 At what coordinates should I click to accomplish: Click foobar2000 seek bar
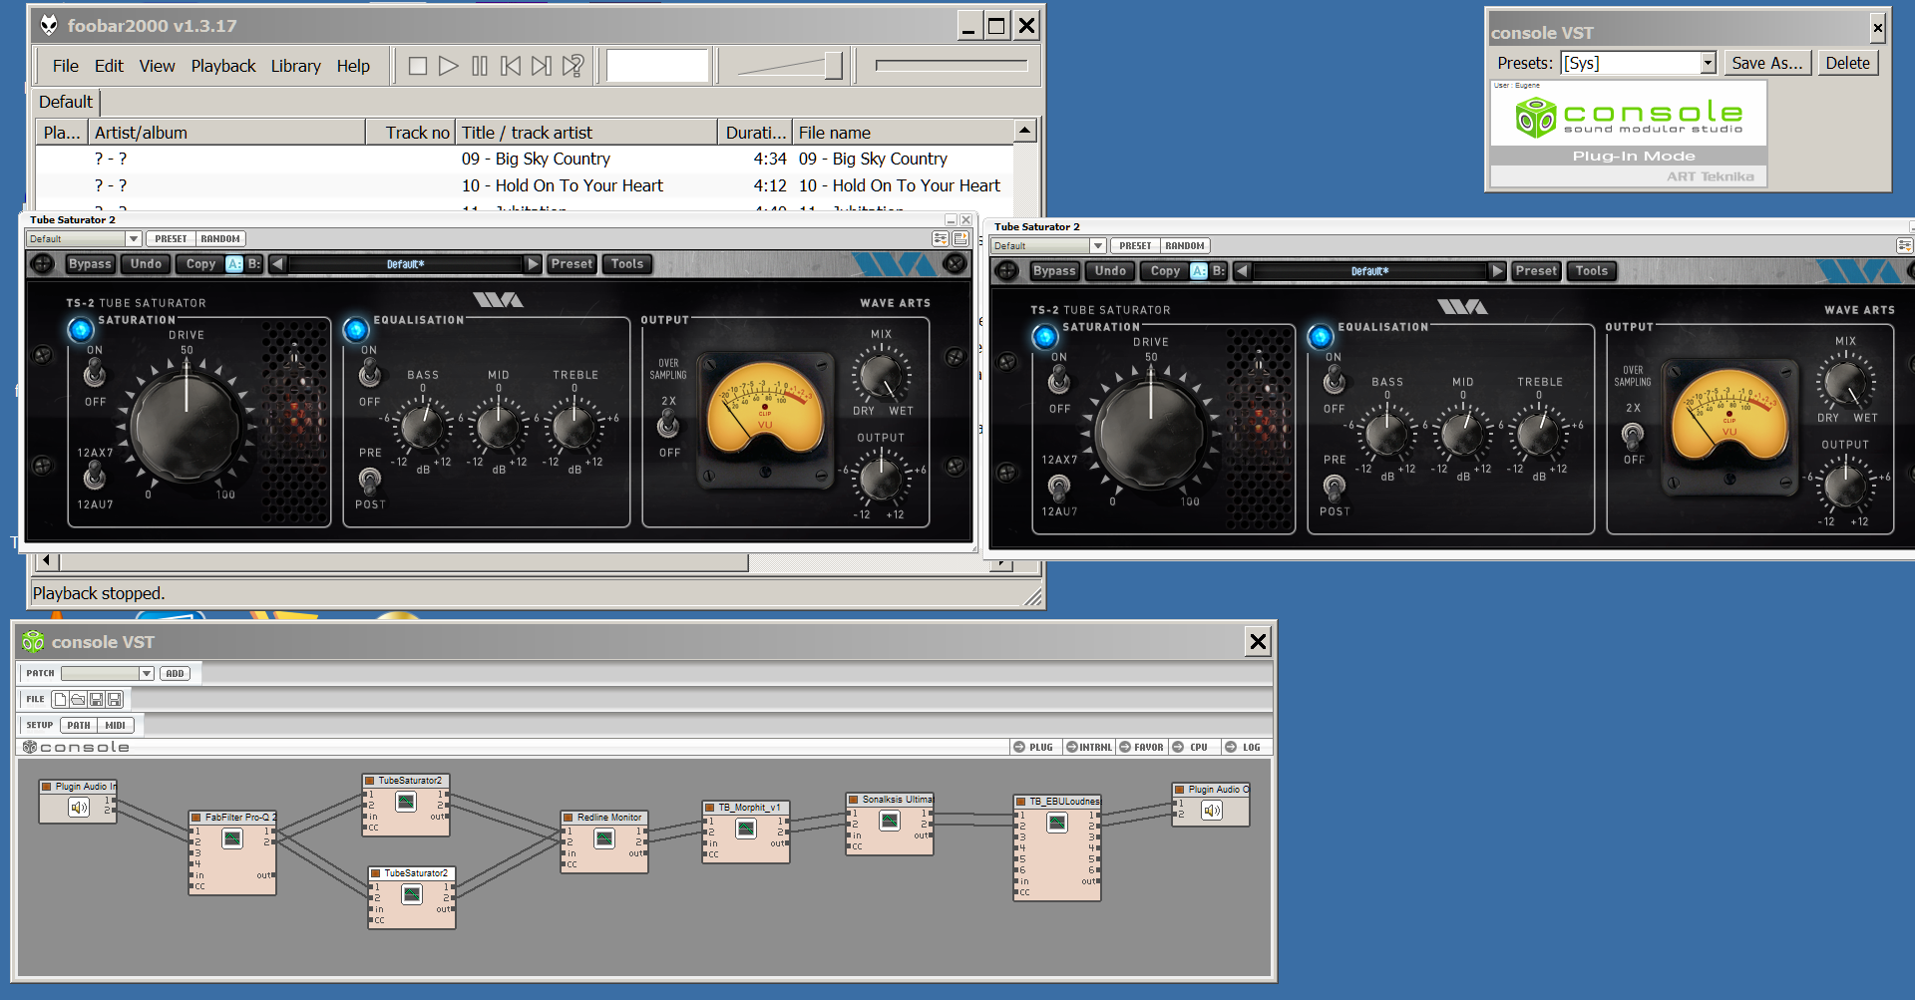tap(951, 66)
